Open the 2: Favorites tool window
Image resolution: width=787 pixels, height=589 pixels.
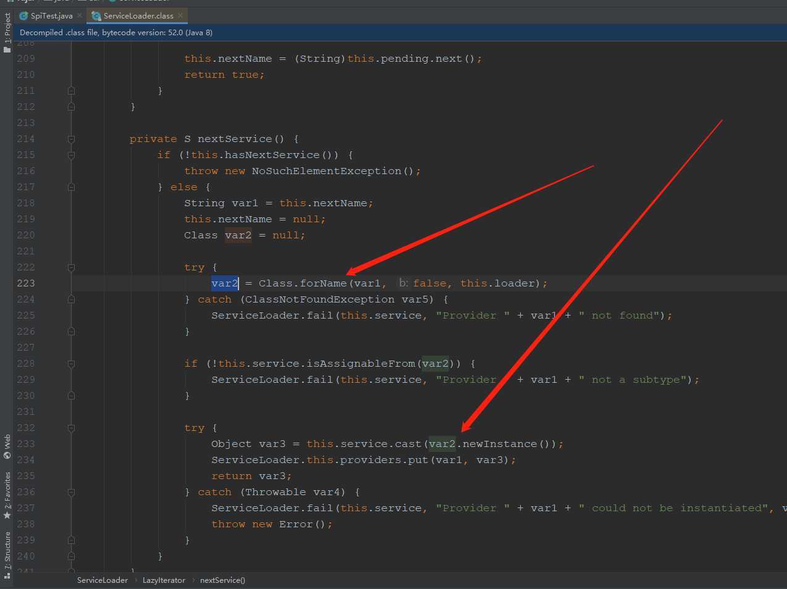7,495
